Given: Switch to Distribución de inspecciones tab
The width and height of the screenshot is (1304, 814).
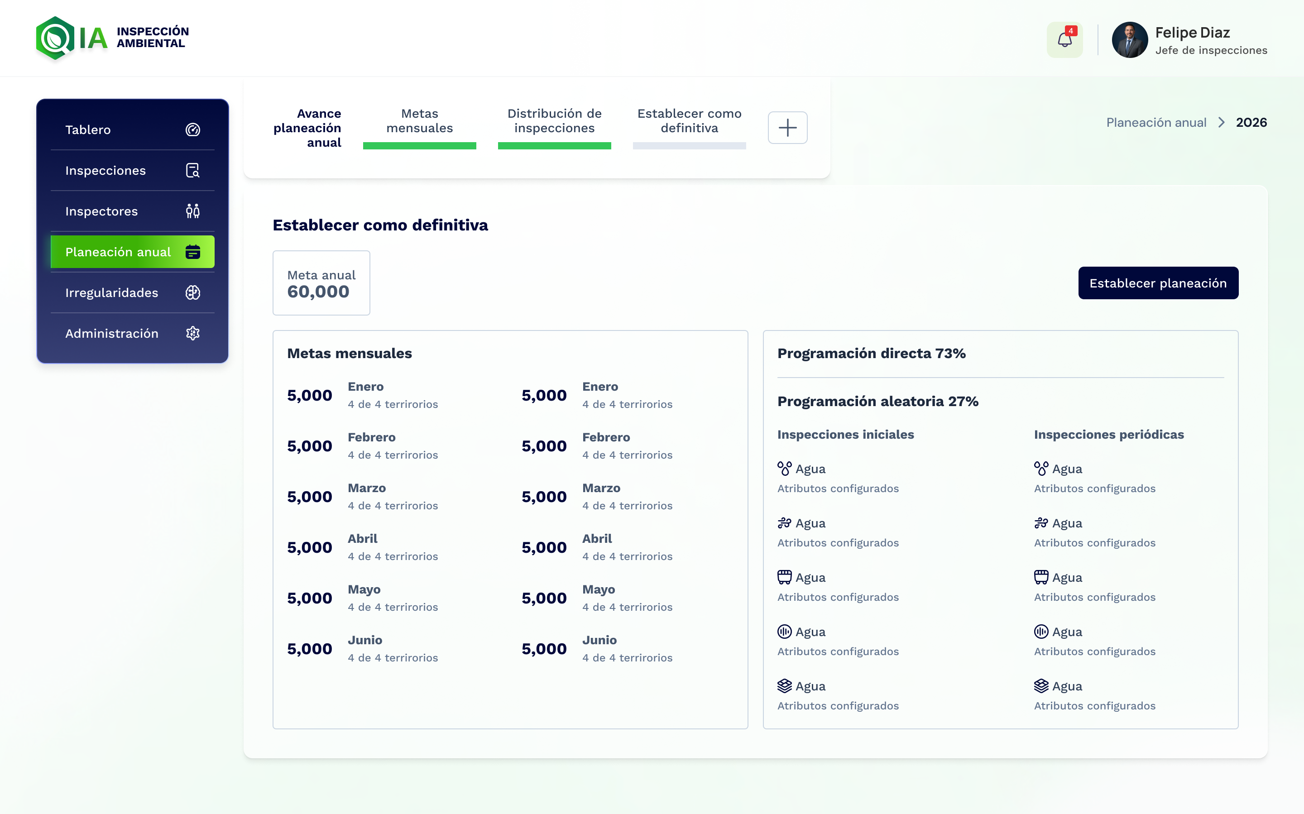Looking at the screenshot, I should pos(554,121).
